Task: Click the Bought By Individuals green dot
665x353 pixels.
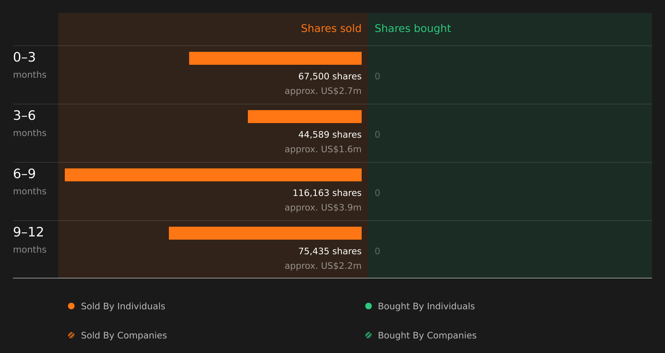Action: 369,306
